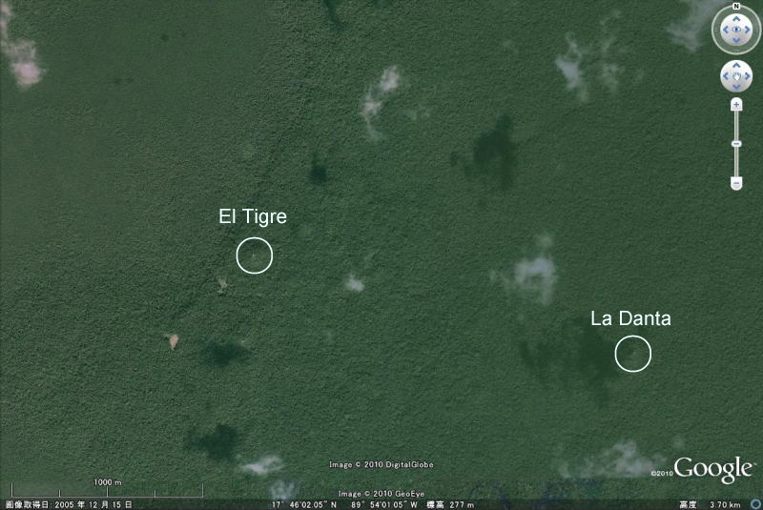This screenshot has height=510, width=763.
Task: Click the eye icon in the Look joystick
Action: pyautogui.click(x=736, y=30)
